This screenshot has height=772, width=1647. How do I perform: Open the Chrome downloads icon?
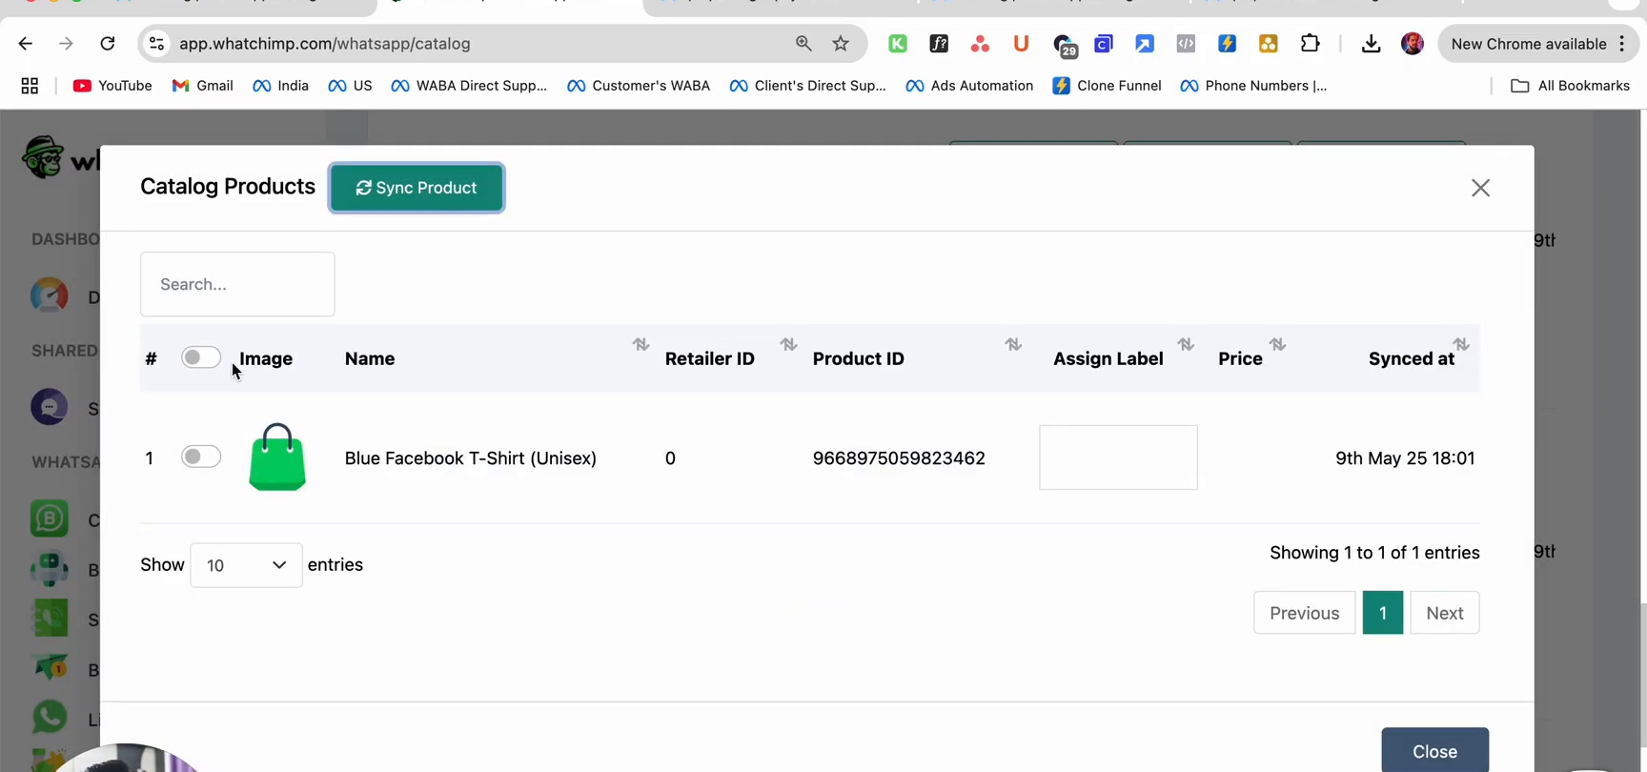coord(1371,44)
